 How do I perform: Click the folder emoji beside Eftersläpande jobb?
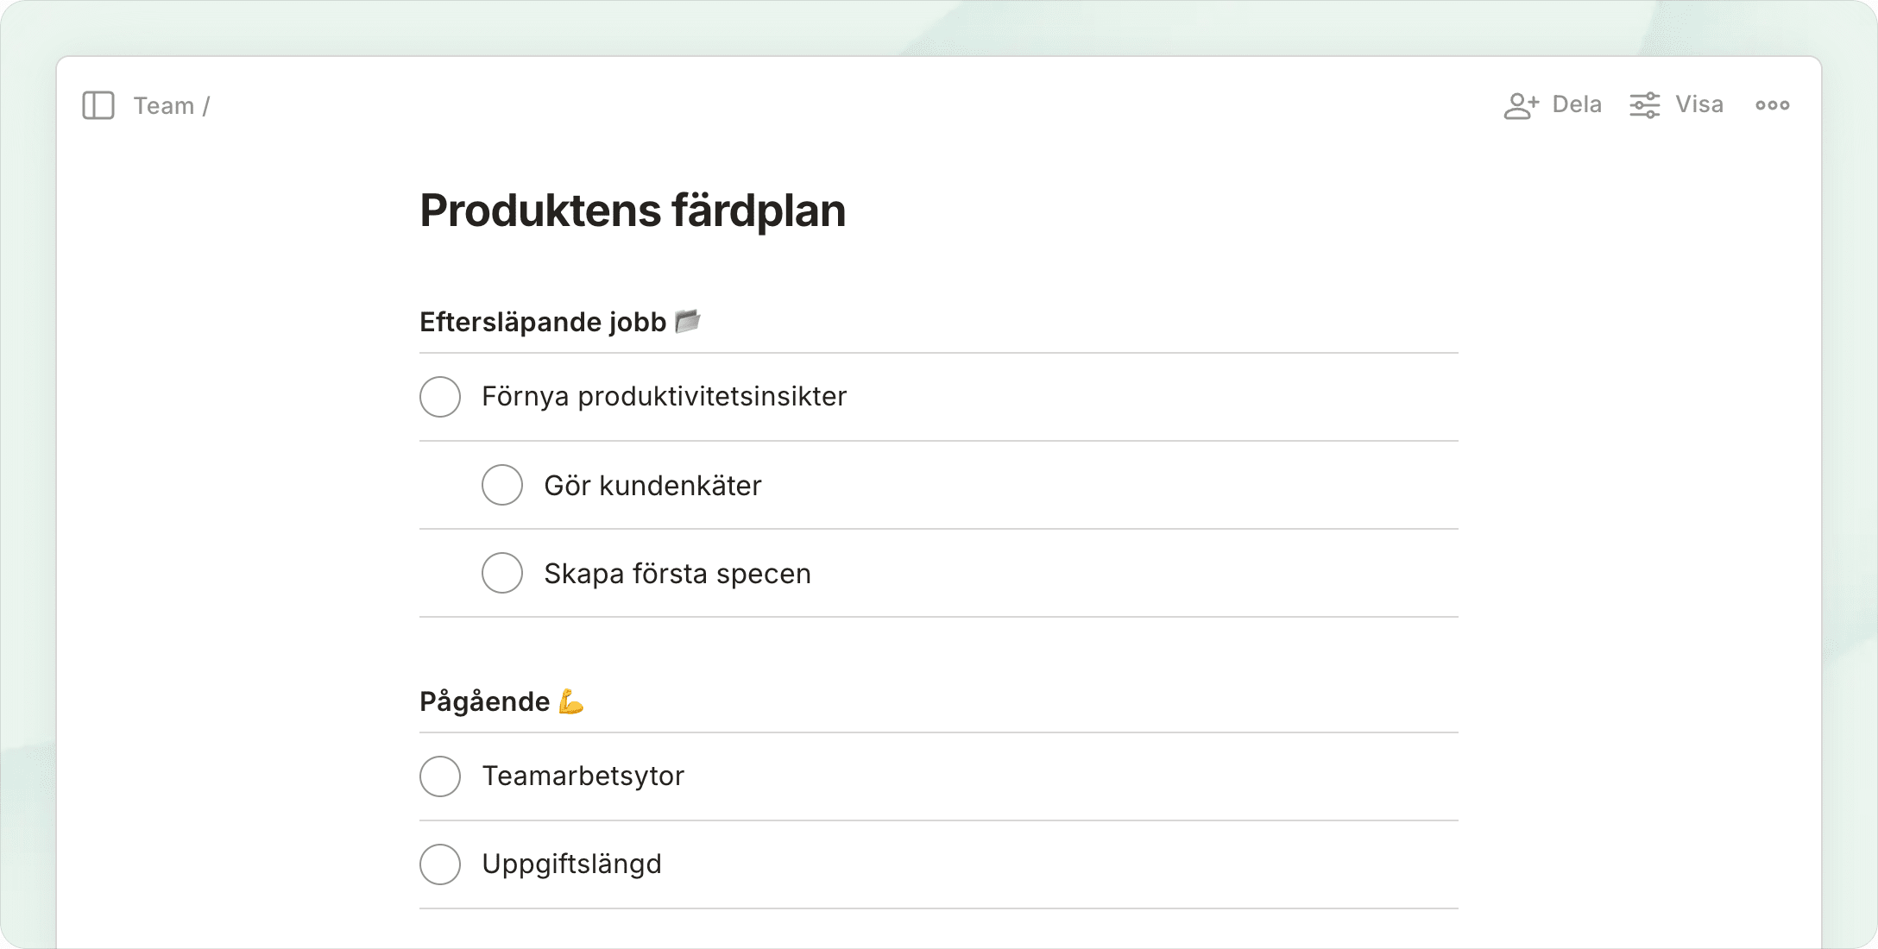[688, 321]
